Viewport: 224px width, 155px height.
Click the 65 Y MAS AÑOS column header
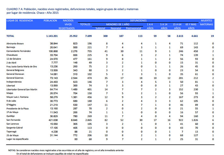coord(191,26)
